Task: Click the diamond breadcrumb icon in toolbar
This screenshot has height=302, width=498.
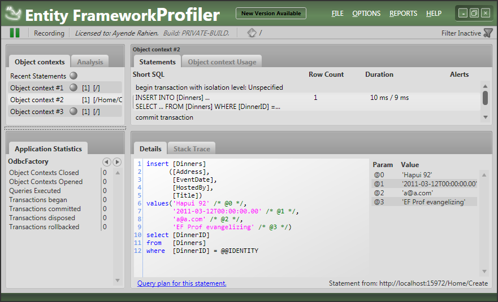Action: click(x=252, y=33)
